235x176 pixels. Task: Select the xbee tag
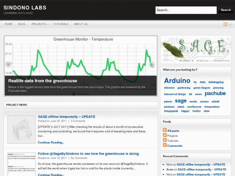[207, 111]
